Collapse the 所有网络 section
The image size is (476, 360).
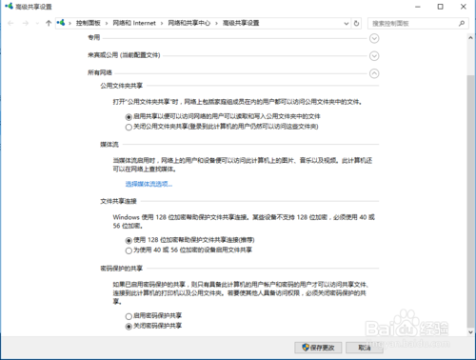(374, 73)
